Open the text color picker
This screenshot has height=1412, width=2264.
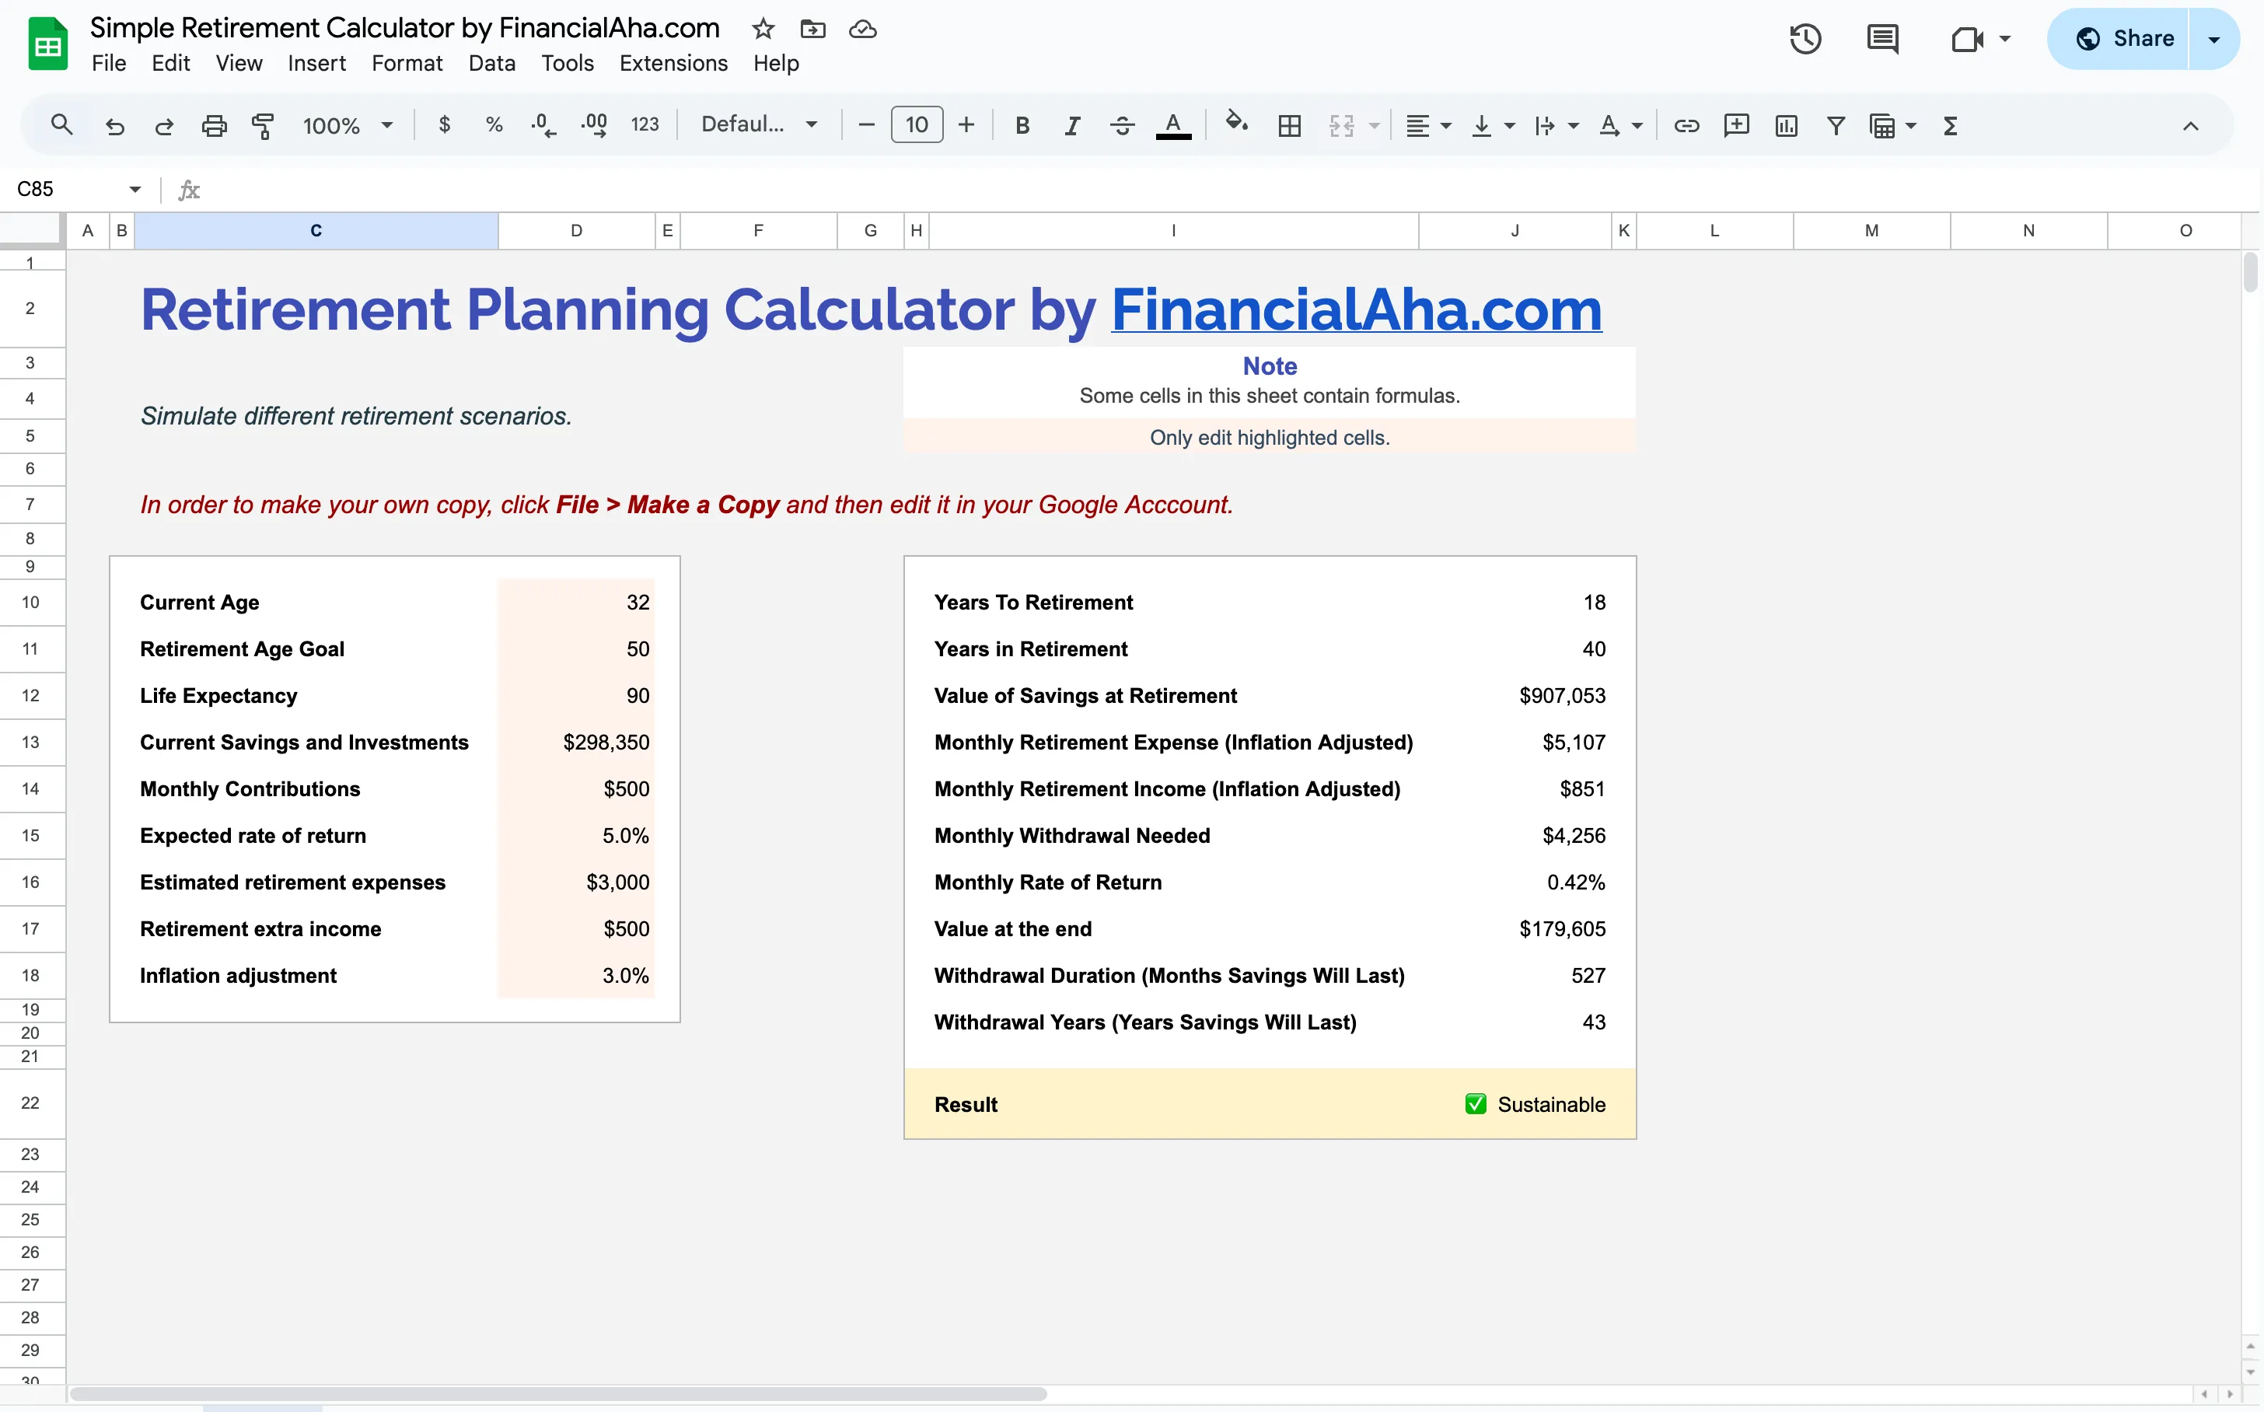[1172, 125]
